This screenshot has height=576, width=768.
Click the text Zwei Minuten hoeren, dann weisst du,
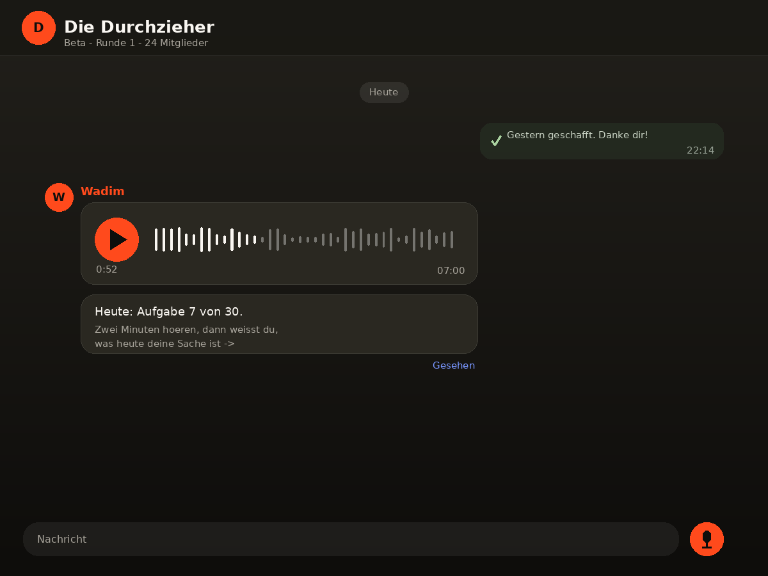(x=186, y=330)
